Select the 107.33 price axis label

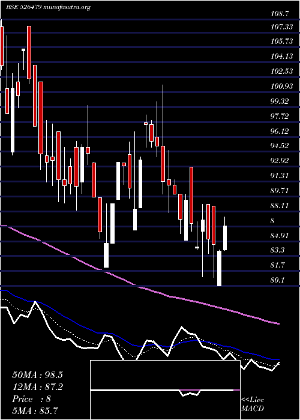282,26
